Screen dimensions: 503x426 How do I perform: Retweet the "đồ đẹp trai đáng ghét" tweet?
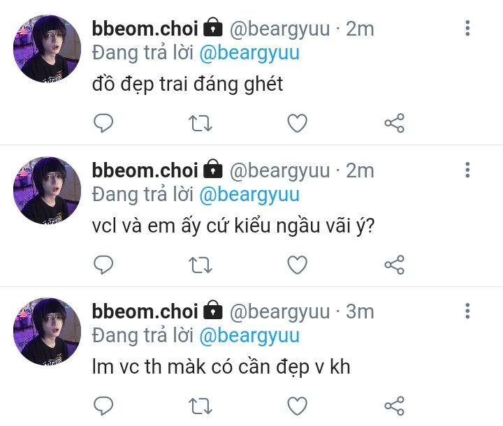201,124
